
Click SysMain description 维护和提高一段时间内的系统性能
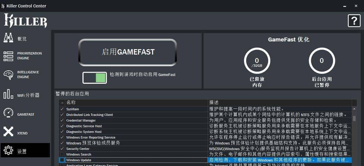(247, 109)
